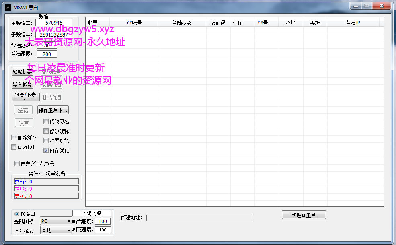The width and height of the screenshot is (396, 245).
Task: Click the 粘贴机票 button
Action: [x=22, y=72]
